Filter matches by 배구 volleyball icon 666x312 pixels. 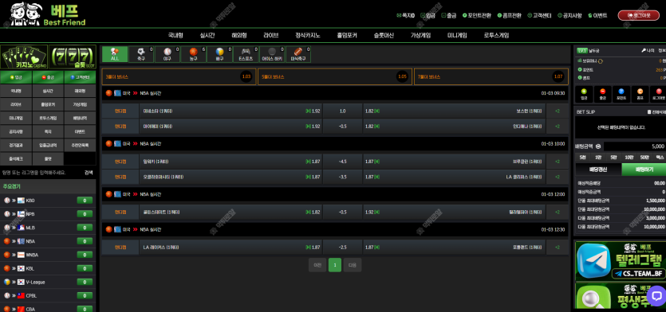tap(220, 54)
